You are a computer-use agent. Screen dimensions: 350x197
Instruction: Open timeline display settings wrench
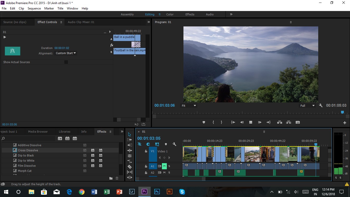174,144
